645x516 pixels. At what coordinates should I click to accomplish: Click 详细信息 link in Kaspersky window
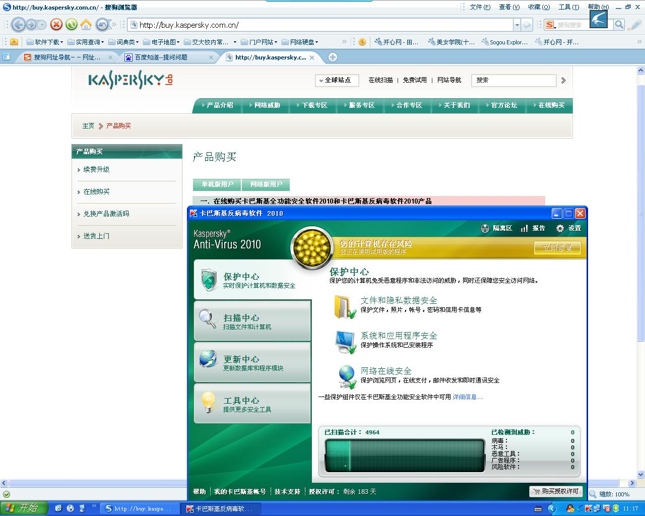pos(468,397)
